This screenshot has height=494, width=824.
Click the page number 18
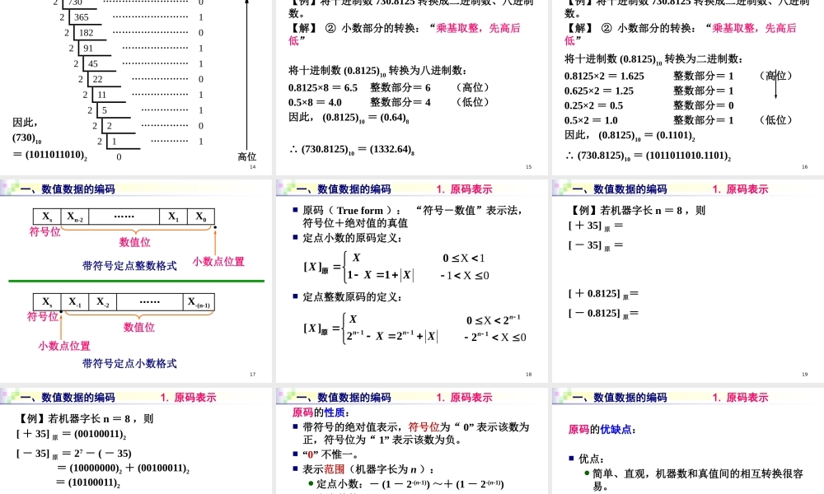coord(529,375)
